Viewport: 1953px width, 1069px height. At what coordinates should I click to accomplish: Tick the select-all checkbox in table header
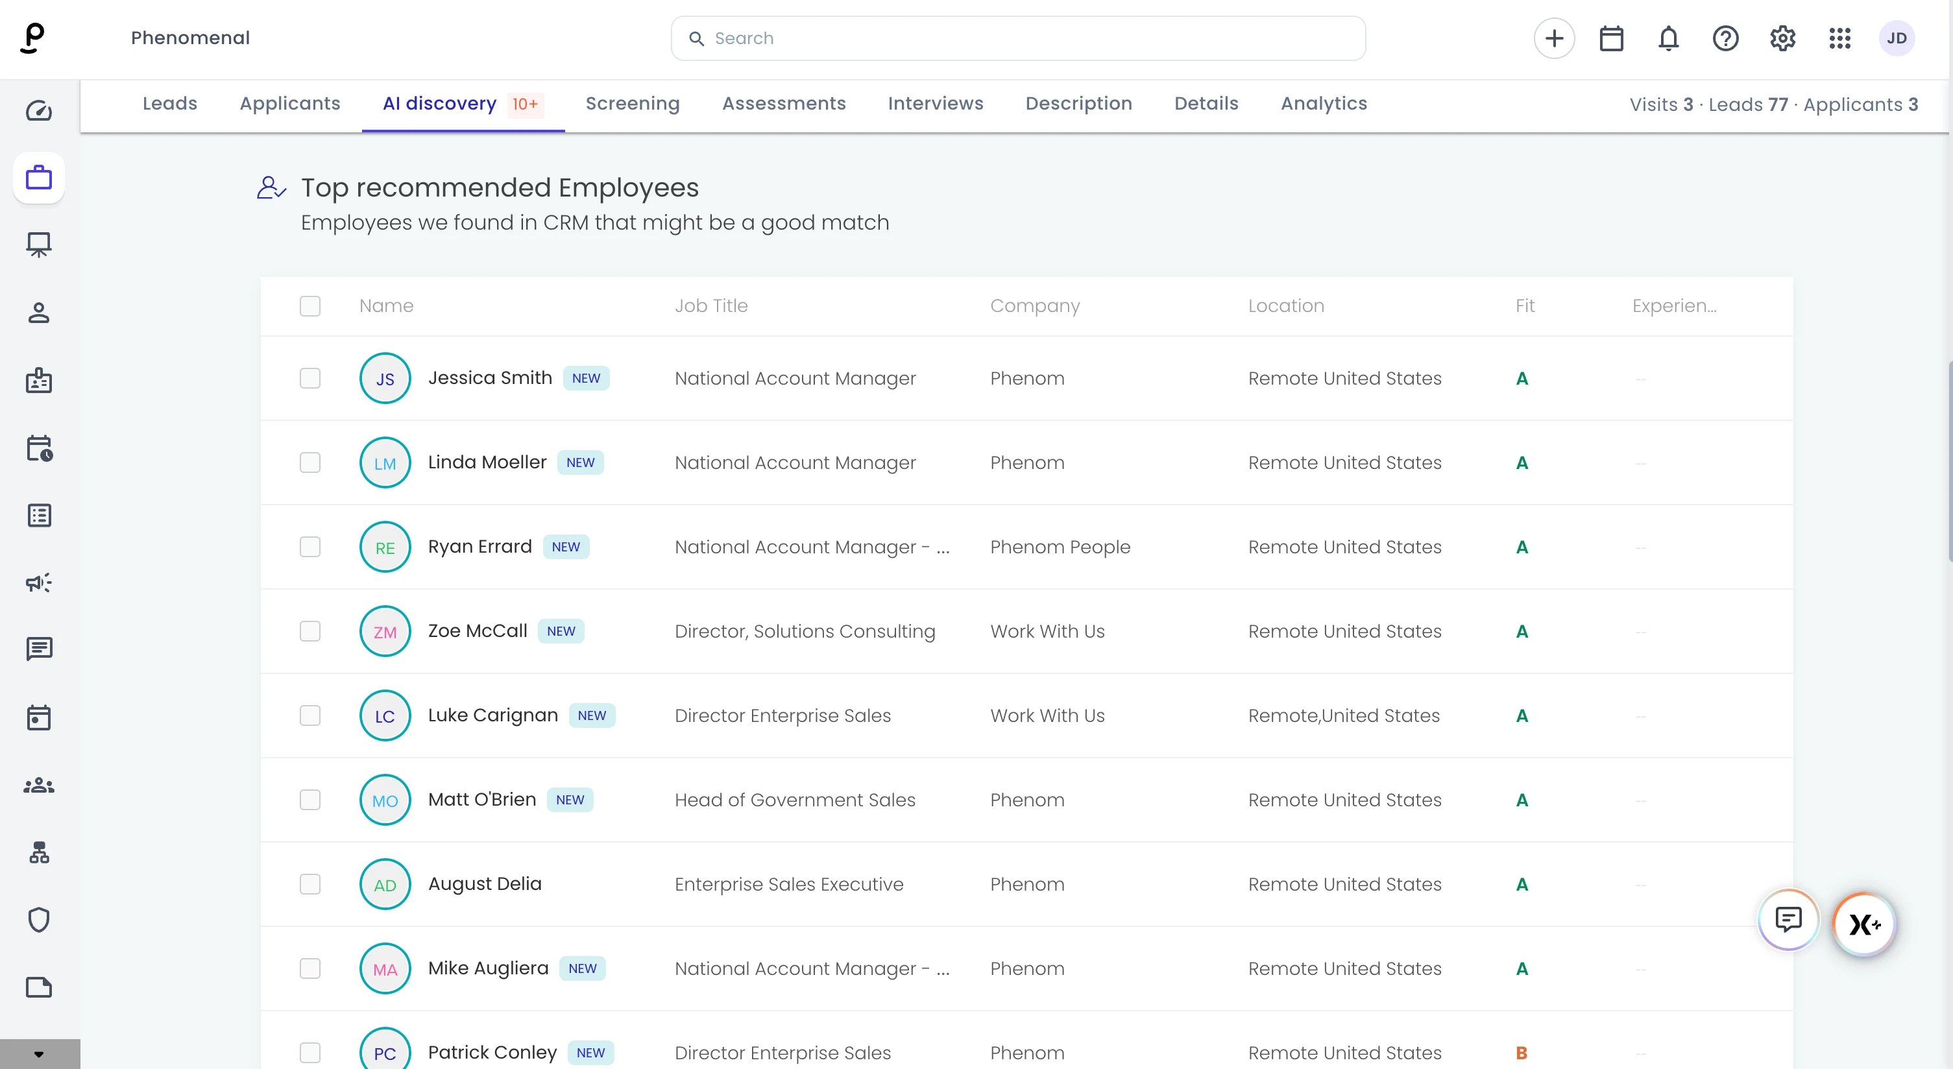(x=310, y=306)
